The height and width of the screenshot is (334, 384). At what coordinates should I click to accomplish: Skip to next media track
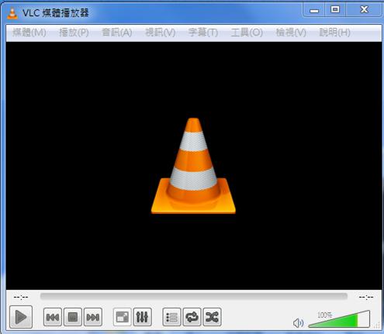tap(93, 317)
